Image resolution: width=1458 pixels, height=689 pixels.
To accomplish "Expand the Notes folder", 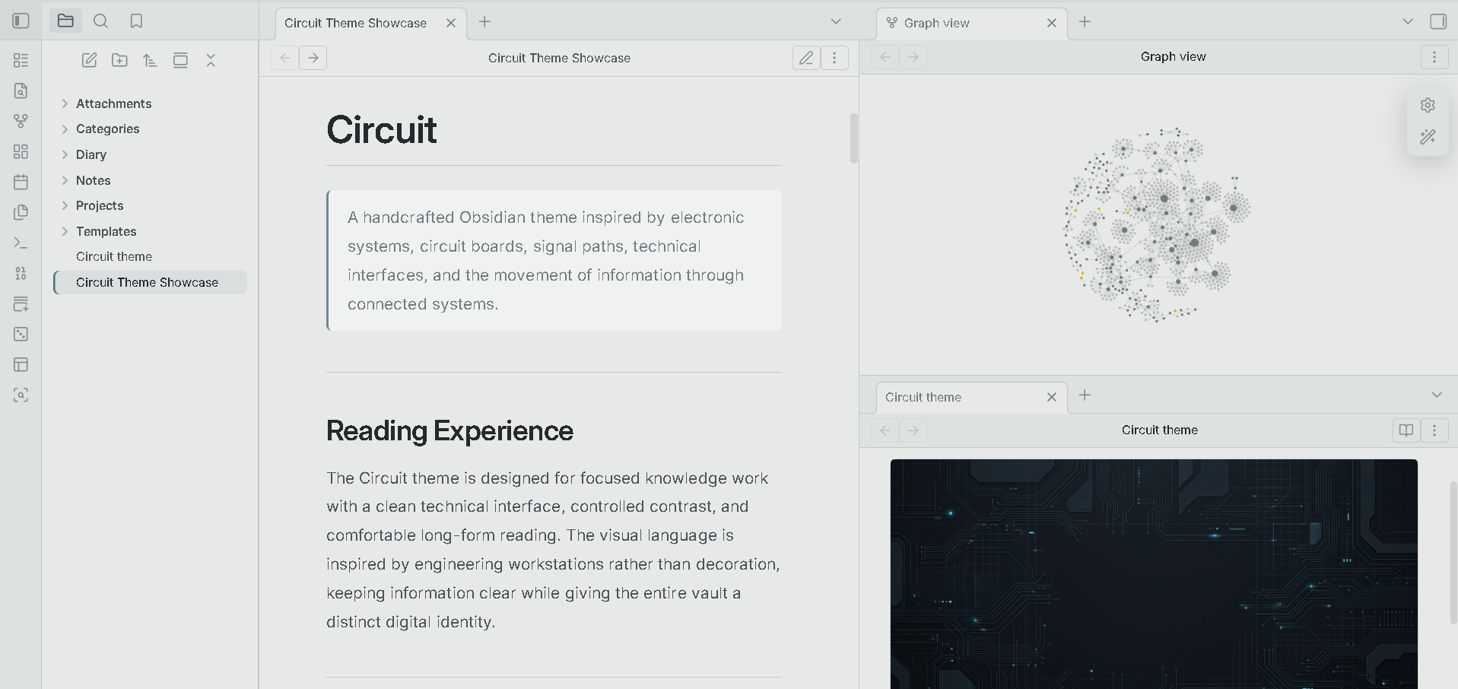I will (65, 180).
